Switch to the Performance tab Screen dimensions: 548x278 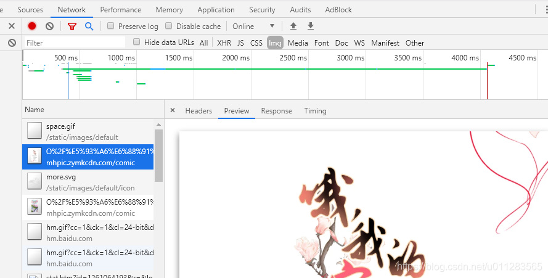121,10
